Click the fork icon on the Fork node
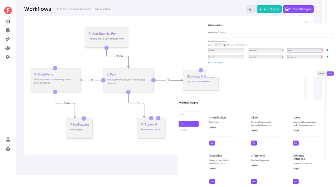336x187 pixels. click(108, 74)
